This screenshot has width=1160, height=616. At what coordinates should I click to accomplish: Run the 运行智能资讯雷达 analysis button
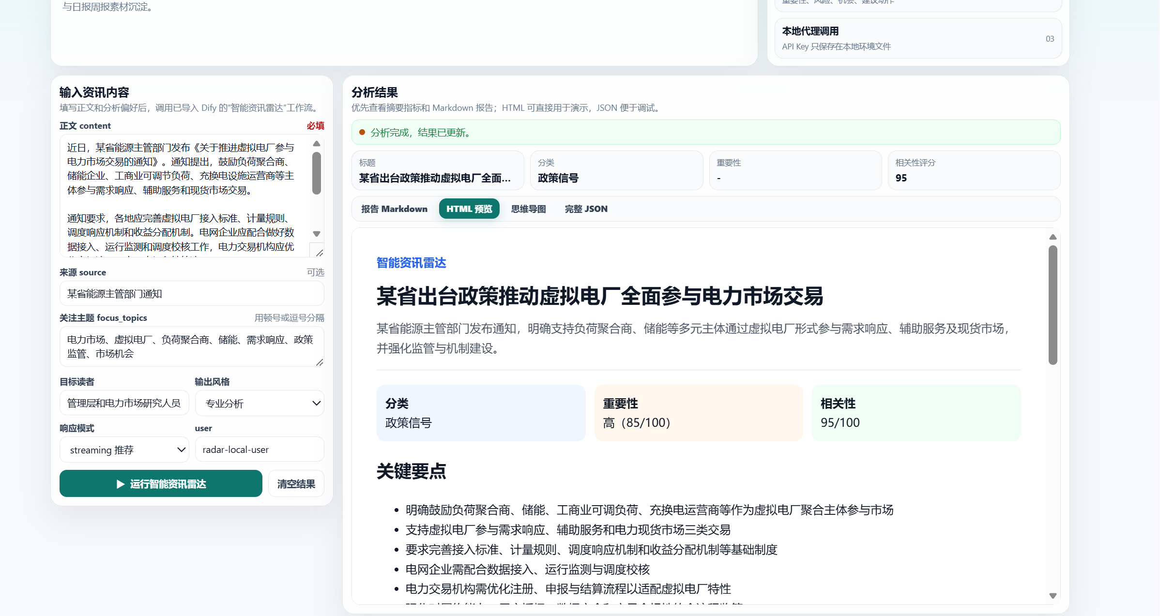pyautogui.click(x=161, y=483)
